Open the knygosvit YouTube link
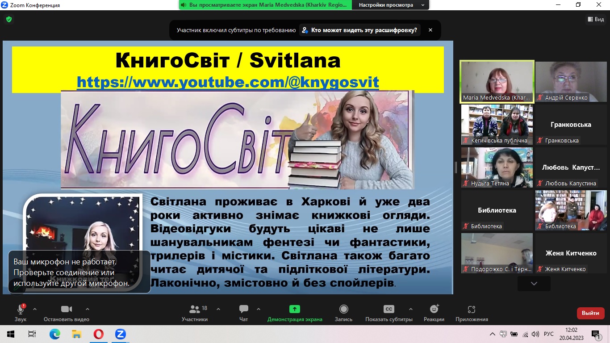 point(228,82)
